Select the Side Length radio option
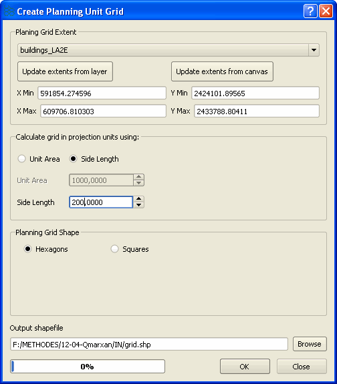 point(73,159)
